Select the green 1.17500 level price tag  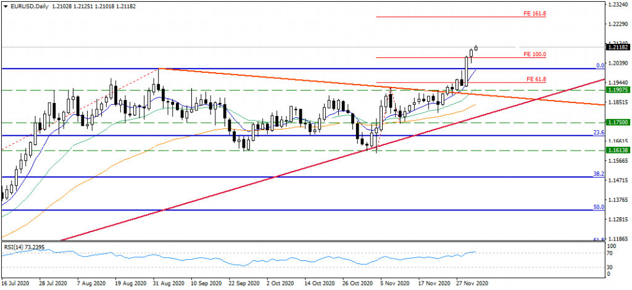click(618, 123)
